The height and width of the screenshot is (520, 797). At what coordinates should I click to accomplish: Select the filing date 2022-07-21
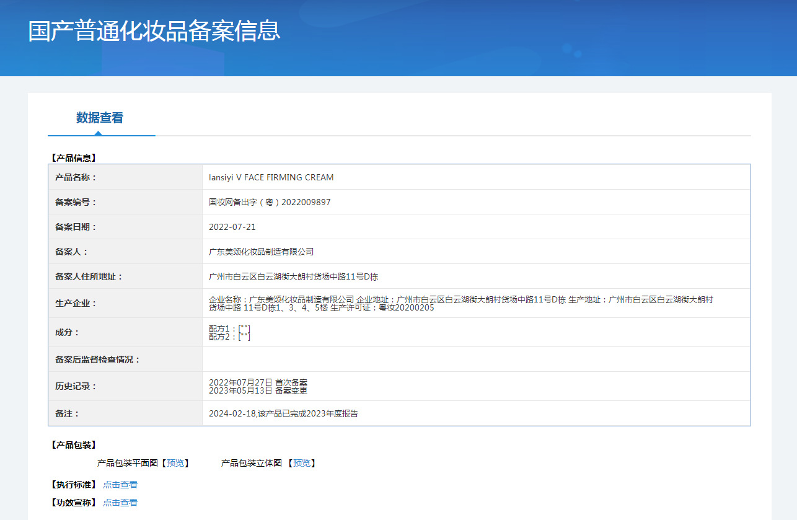pos(232,227)
